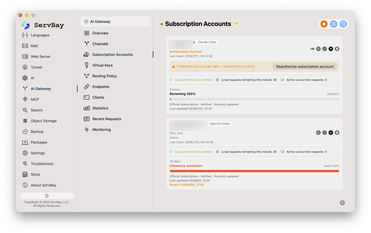Select Subscription Accounts in the submenu
Image resolution: width=371 pixels, height=233 pixels.
pyautogui.click(x=112, y=55)
